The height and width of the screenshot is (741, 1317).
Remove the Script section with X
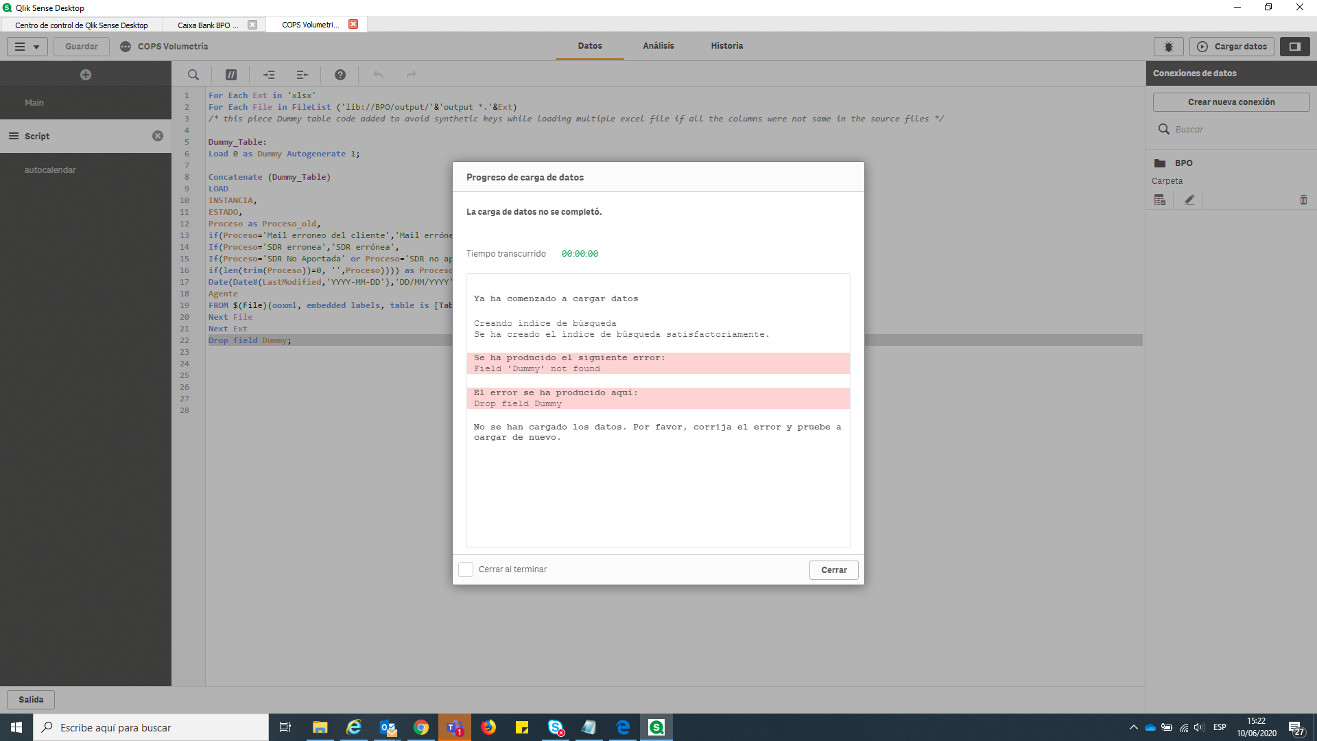pos(158,136)
